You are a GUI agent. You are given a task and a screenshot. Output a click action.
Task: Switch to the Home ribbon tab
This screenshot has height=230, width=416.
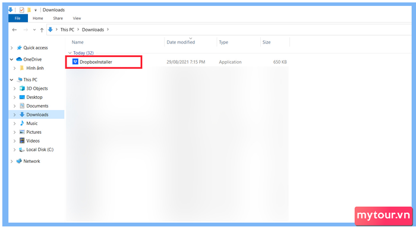pyautogui.click(x=37, y=18)
